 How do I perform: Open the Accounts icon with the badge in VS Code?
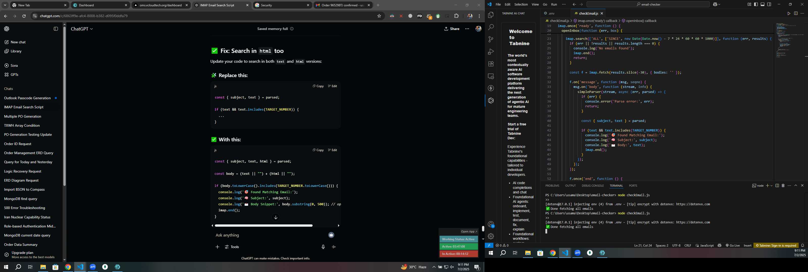[491, 224]
